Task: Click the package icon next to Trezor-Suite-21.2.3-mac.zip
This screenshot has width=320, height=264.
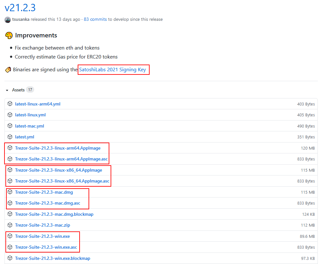Action: tap(10, 225)
